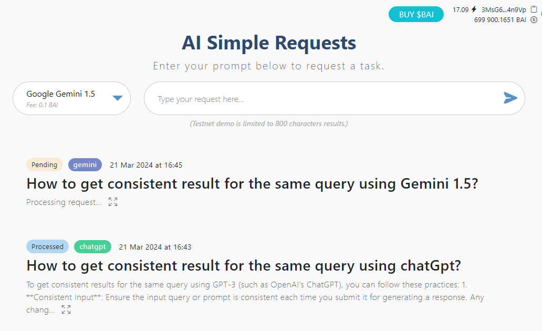Click the Processed status badge
This screenshot has width=542, height=331.
[47, 246]
